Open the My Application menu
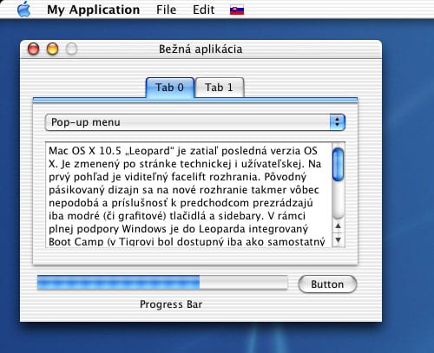This screenshot has width=434, height=353. 93,10
